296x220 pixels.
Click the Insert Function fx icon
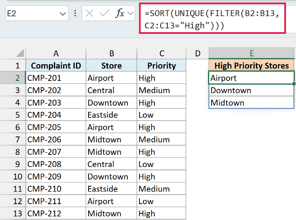(x=120, y=13)
